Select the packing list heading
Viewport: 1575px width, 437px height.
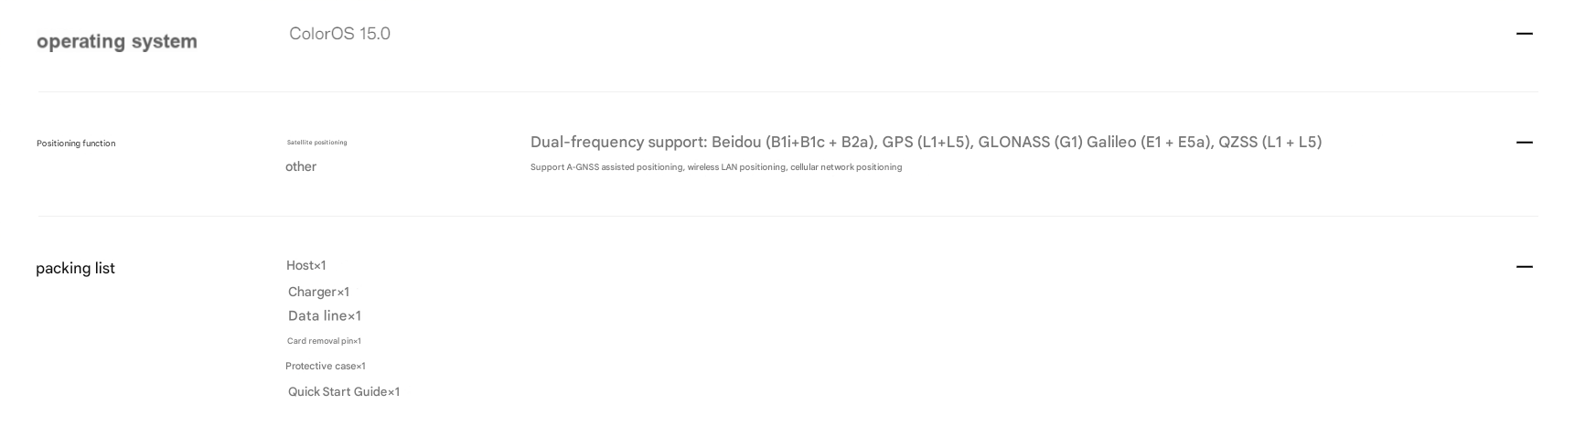pyautogui.click(x=75, y=268)
